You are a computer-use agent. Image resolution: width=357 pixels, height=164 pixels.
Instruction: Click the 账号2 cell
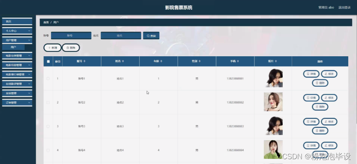pos(81,103)
